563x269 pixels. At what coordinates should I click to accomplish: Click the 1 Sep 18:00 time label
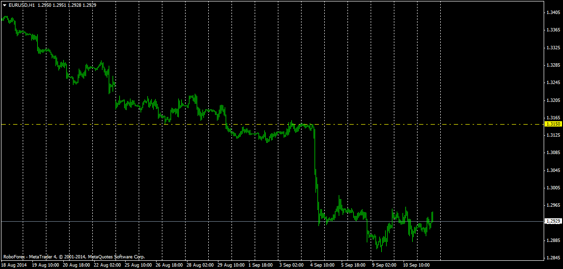click(260, 266)
